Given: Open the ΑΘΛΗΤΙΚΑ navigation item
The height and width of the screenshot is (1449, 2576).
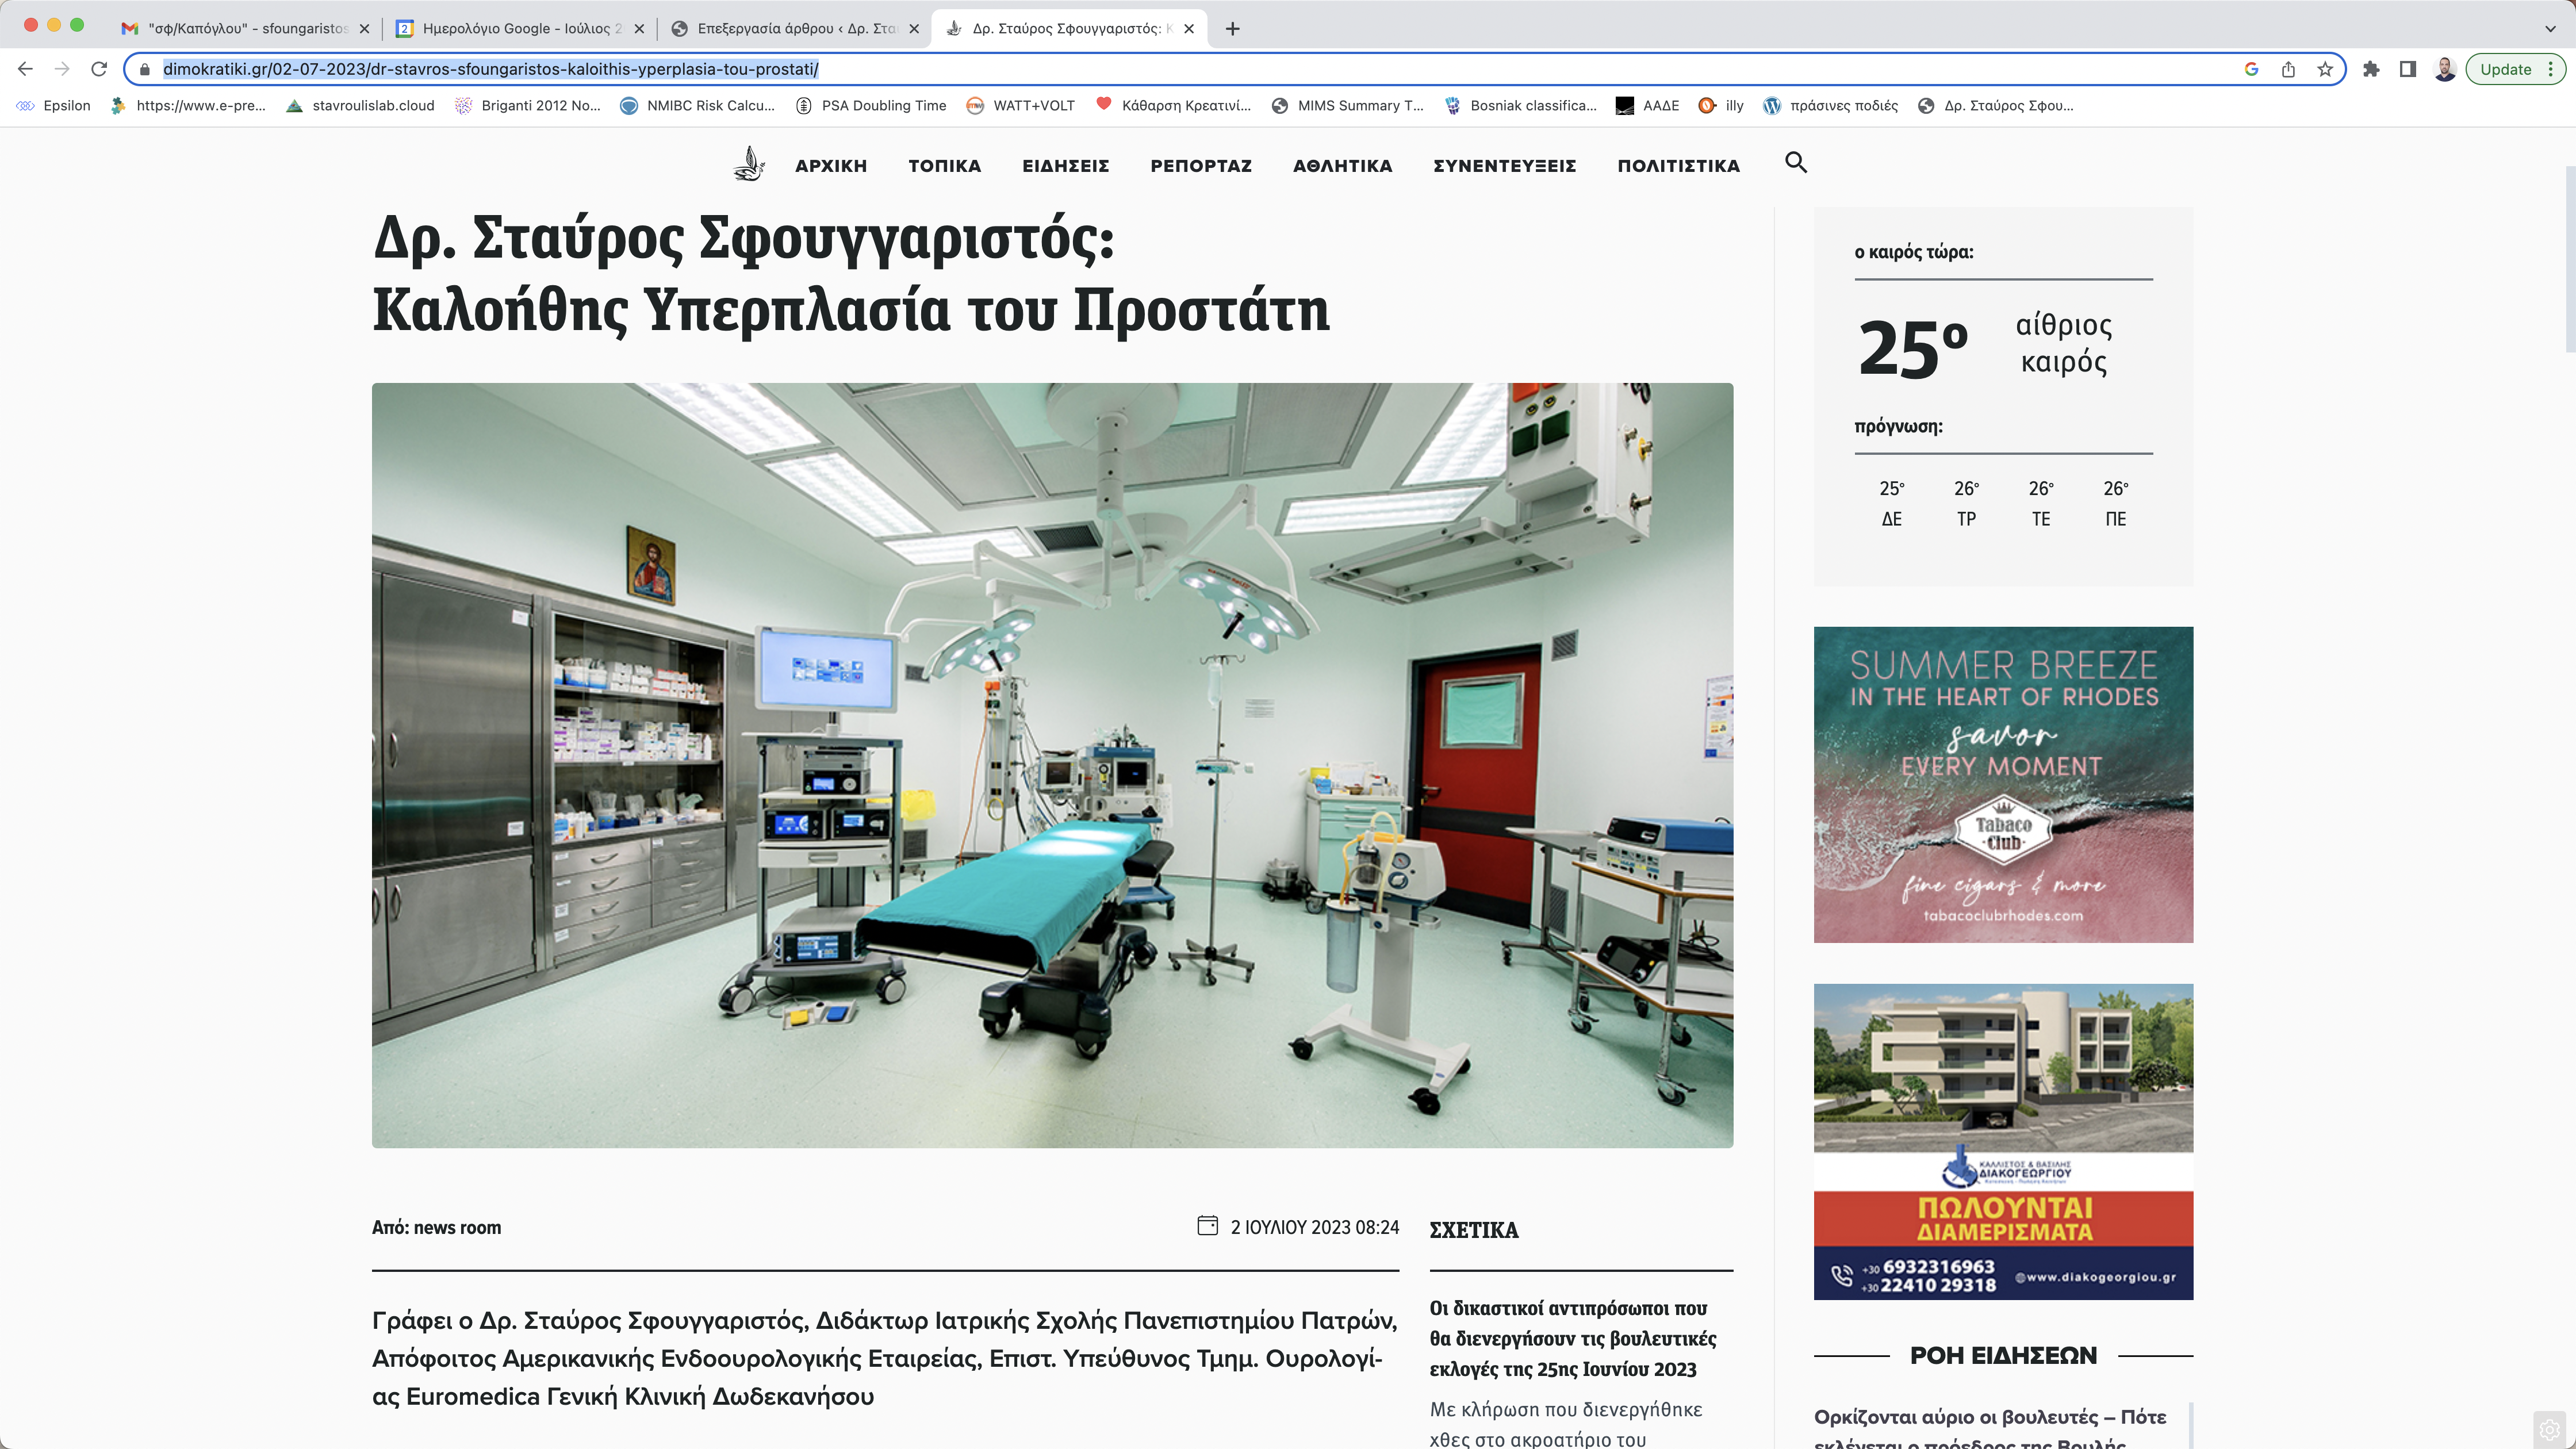Looking at the screenshot, I should [1342, 166].
